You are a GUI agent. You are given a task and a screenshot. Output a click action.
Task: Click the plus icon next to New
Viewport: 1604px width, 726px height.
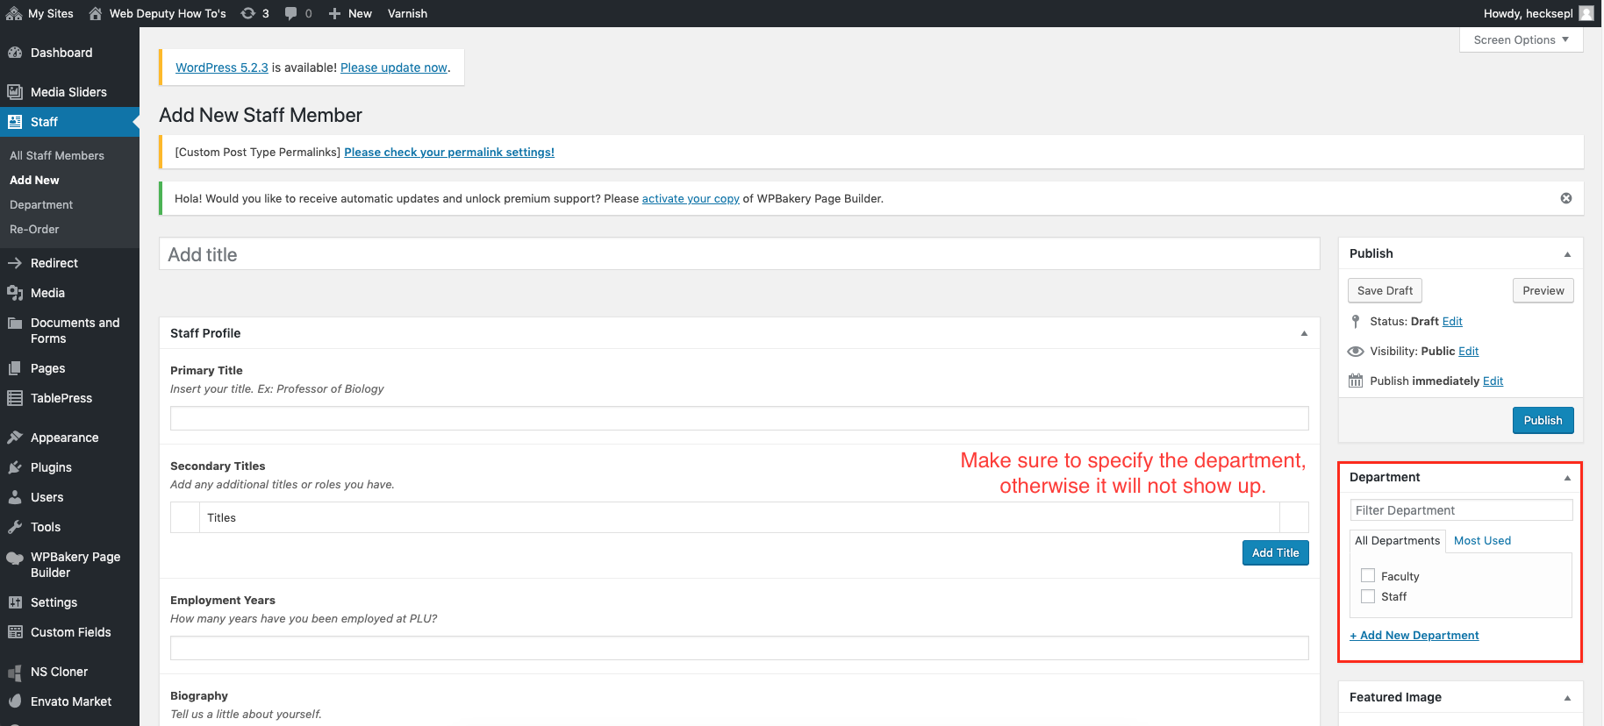[334, 13]
